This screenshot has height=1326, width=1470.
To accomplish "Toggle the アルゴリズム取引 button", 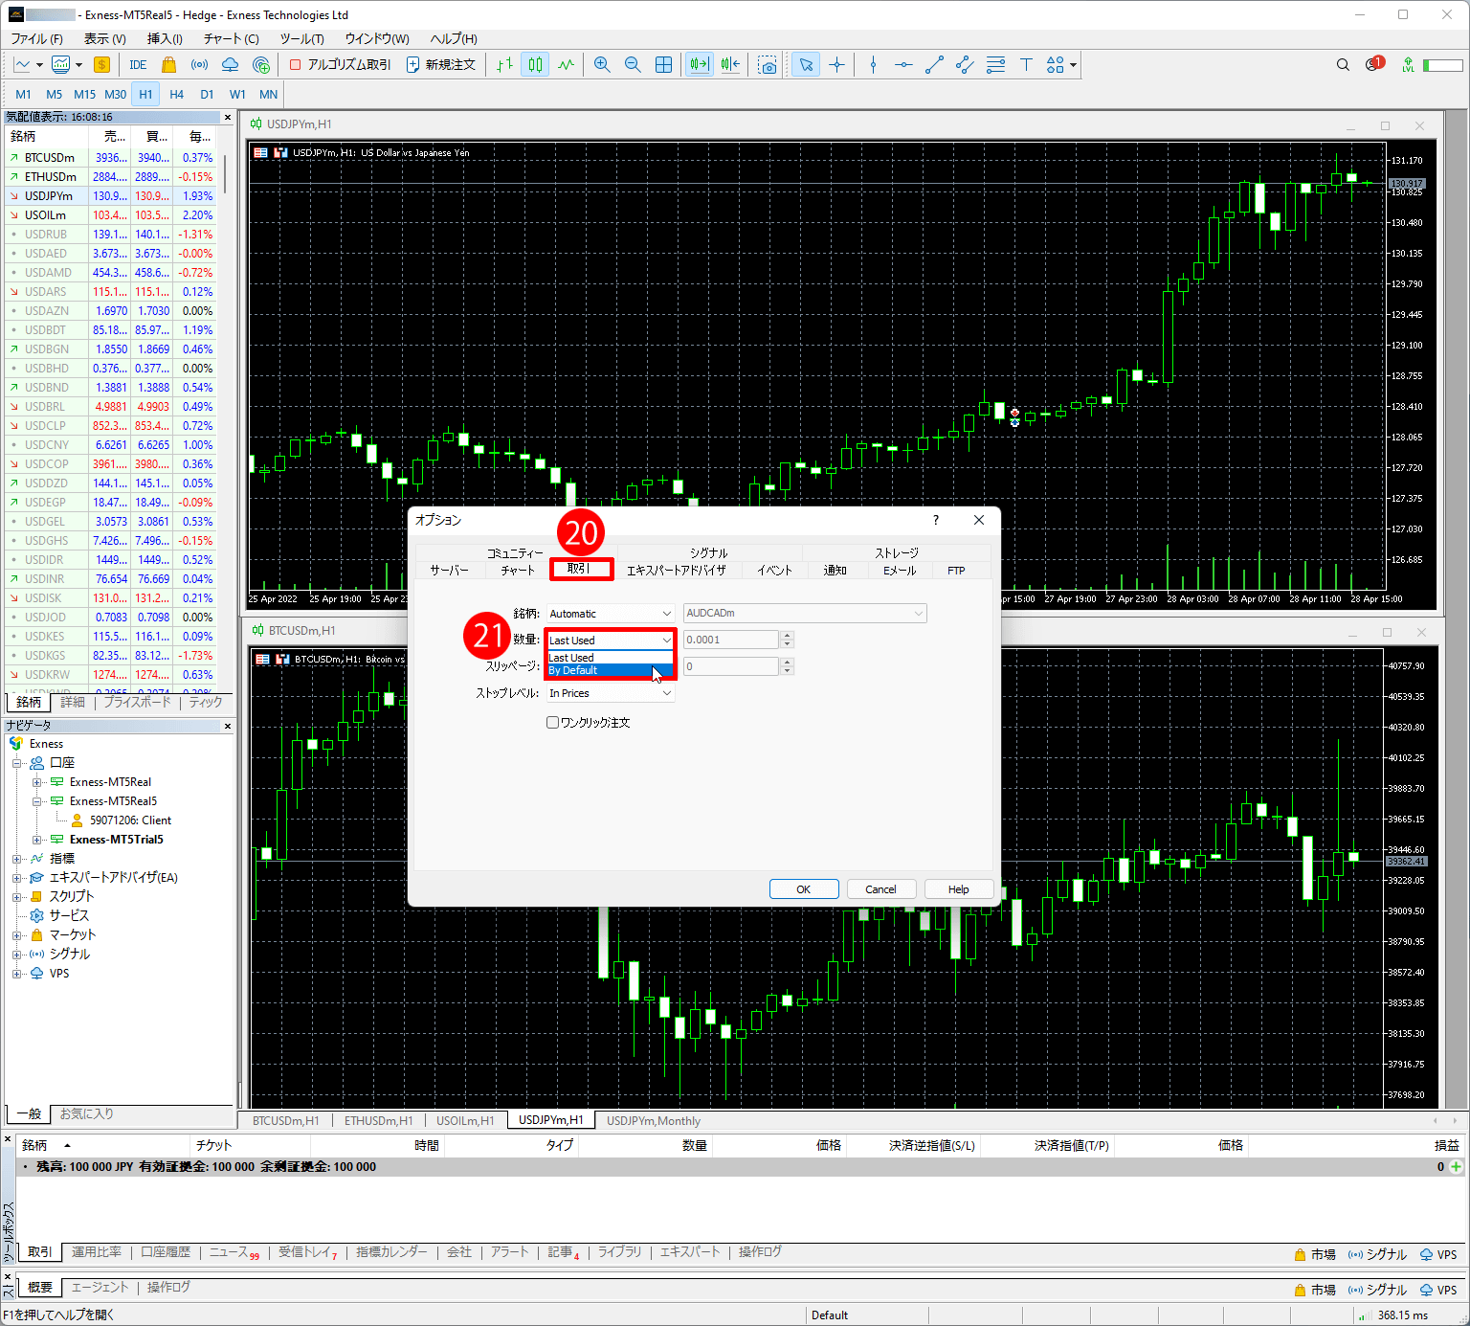I will pos(340,65).
